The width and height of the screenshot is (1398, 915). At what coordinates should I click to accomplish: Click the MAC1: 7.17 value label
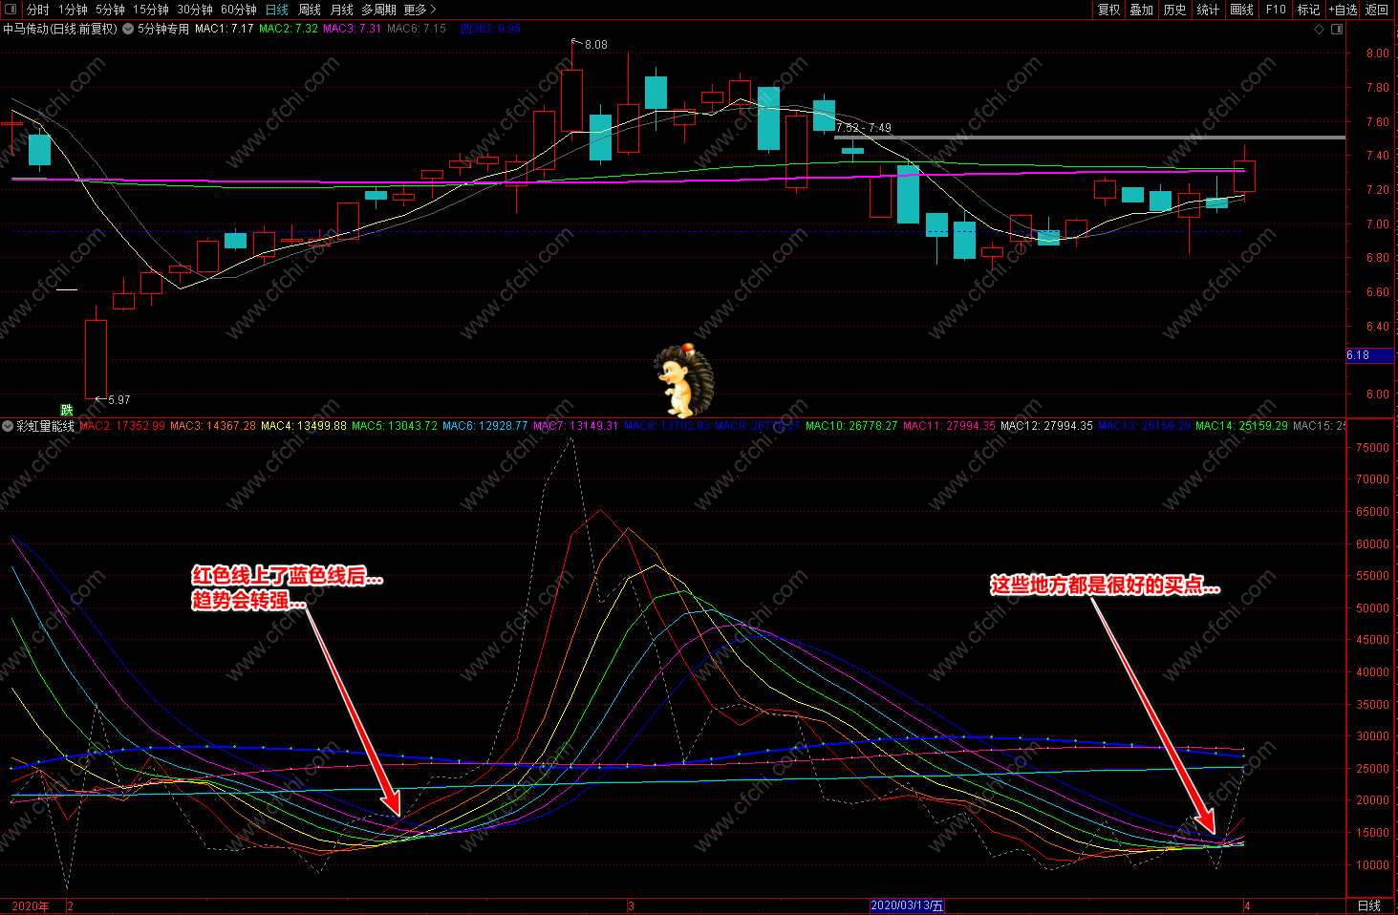(x=225, y=29)
